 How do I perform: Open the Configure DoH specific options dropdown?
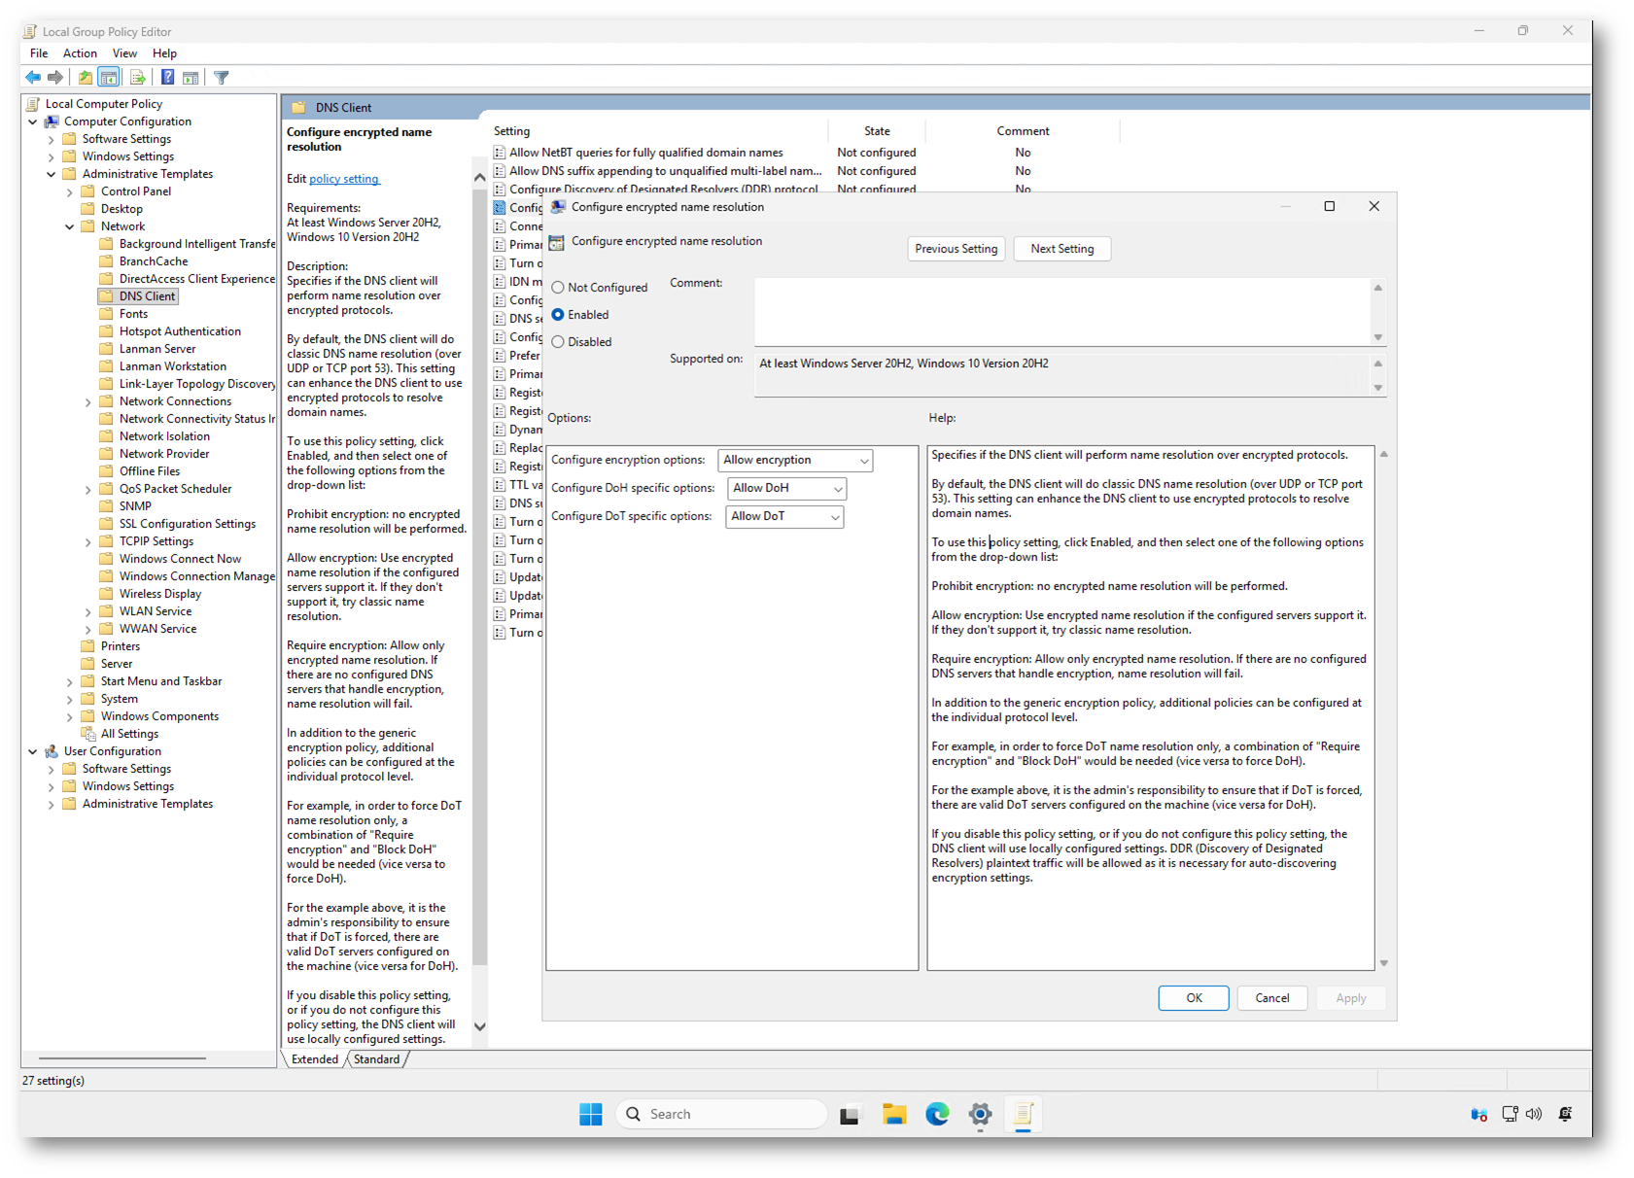786,489
